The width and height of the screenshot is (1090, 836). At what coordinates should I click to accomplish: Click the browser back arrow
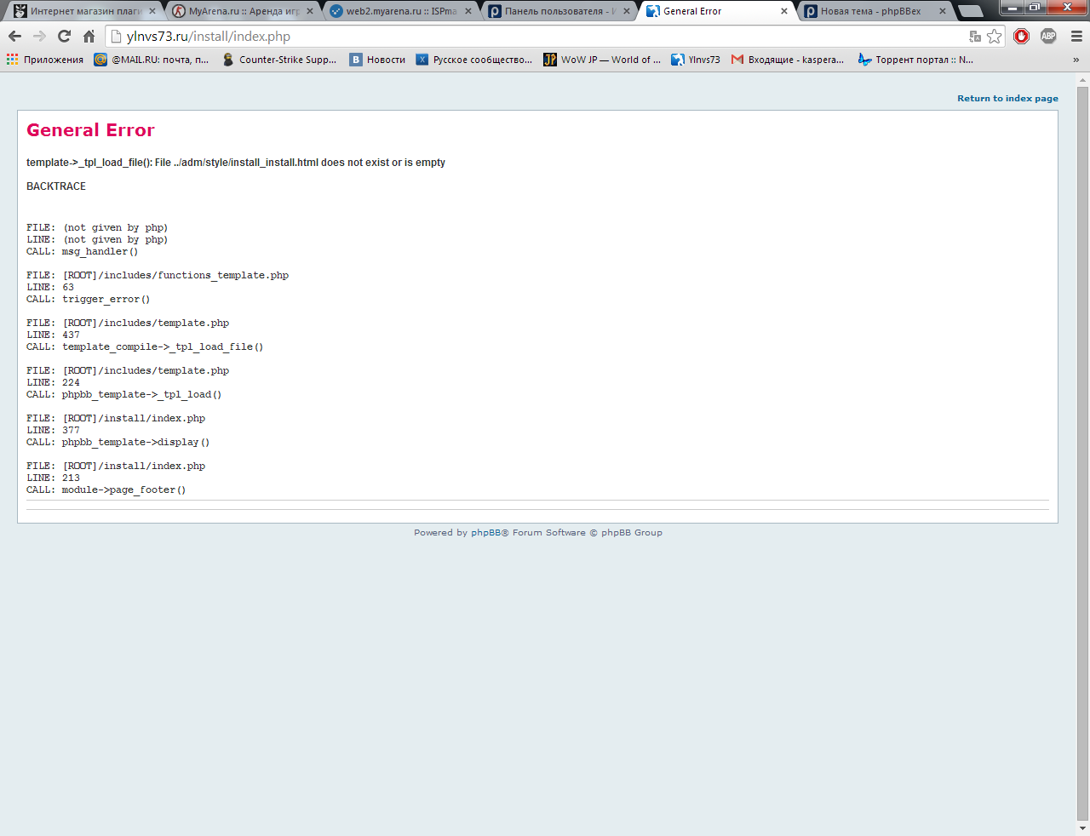pyautogui.click(x=14, y=36)
